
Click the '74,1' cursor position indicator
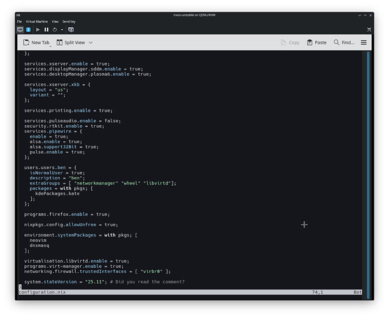[x=318, y=293]
